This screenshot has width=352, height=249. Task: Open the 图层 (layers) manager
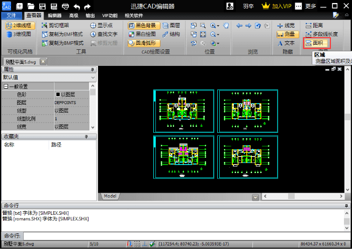coord(171,25)
